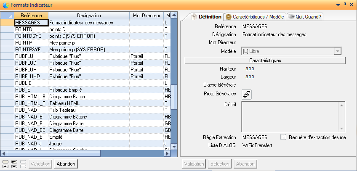357x171 pixels.
Task: Expand the Caractéristiques section bar
Action: pos(264,61)
